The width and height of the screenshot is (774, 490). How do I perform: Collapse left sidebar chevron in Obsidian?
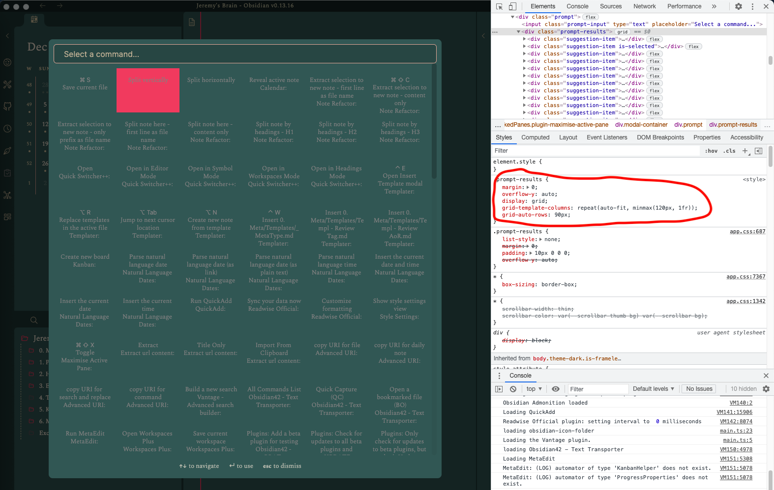pyautogui.click(x=7, y=36)
